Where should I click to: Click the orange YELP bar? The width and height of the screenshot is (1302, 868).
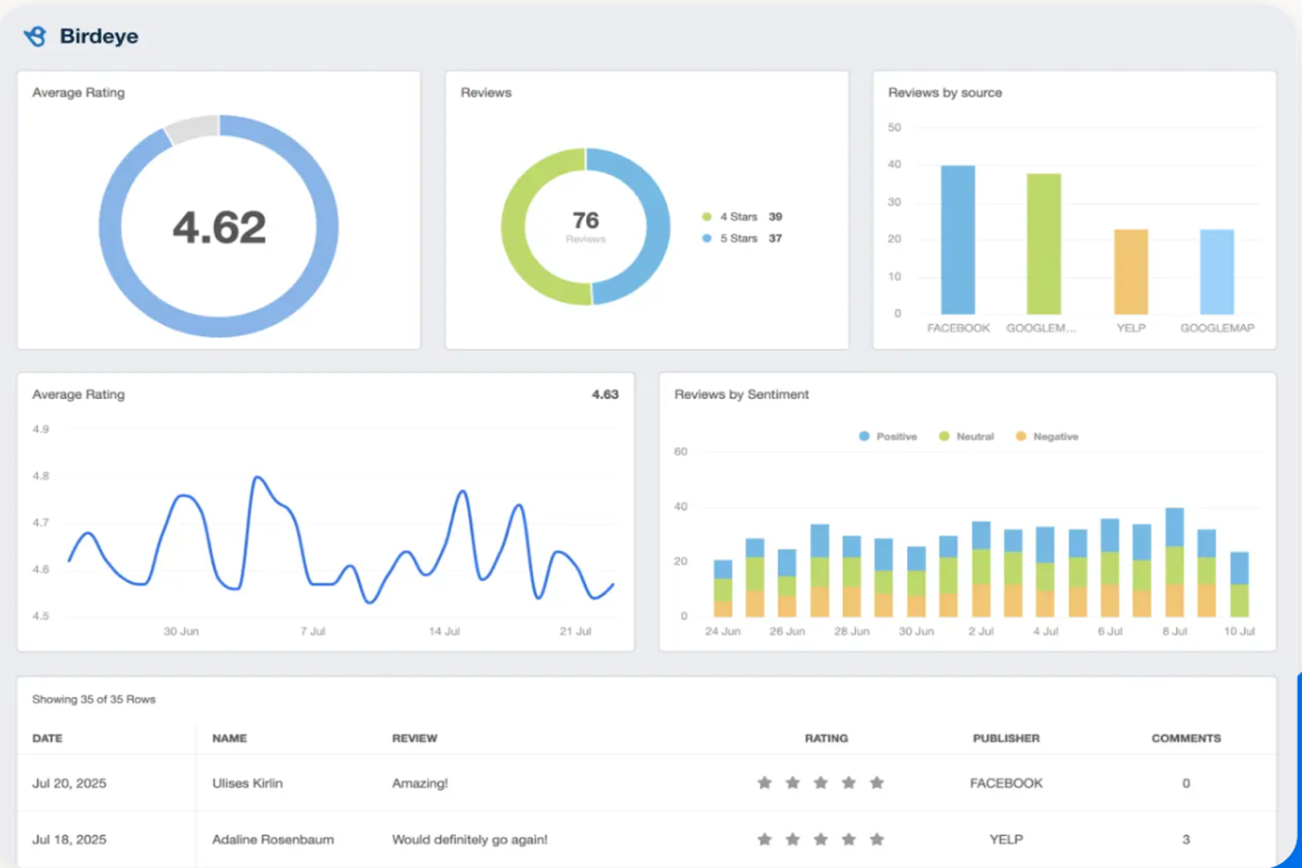(1130, 272)
